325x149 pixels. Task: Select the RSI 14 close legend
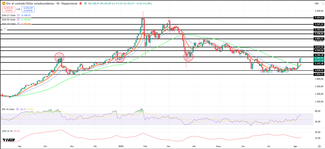[8, 109]
